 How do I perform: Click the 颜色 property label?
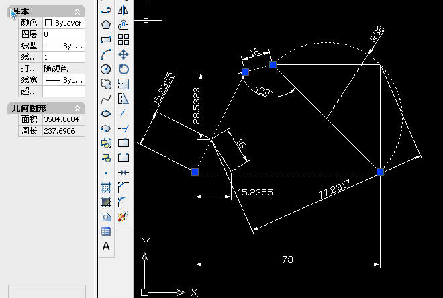tap(29, 23)
